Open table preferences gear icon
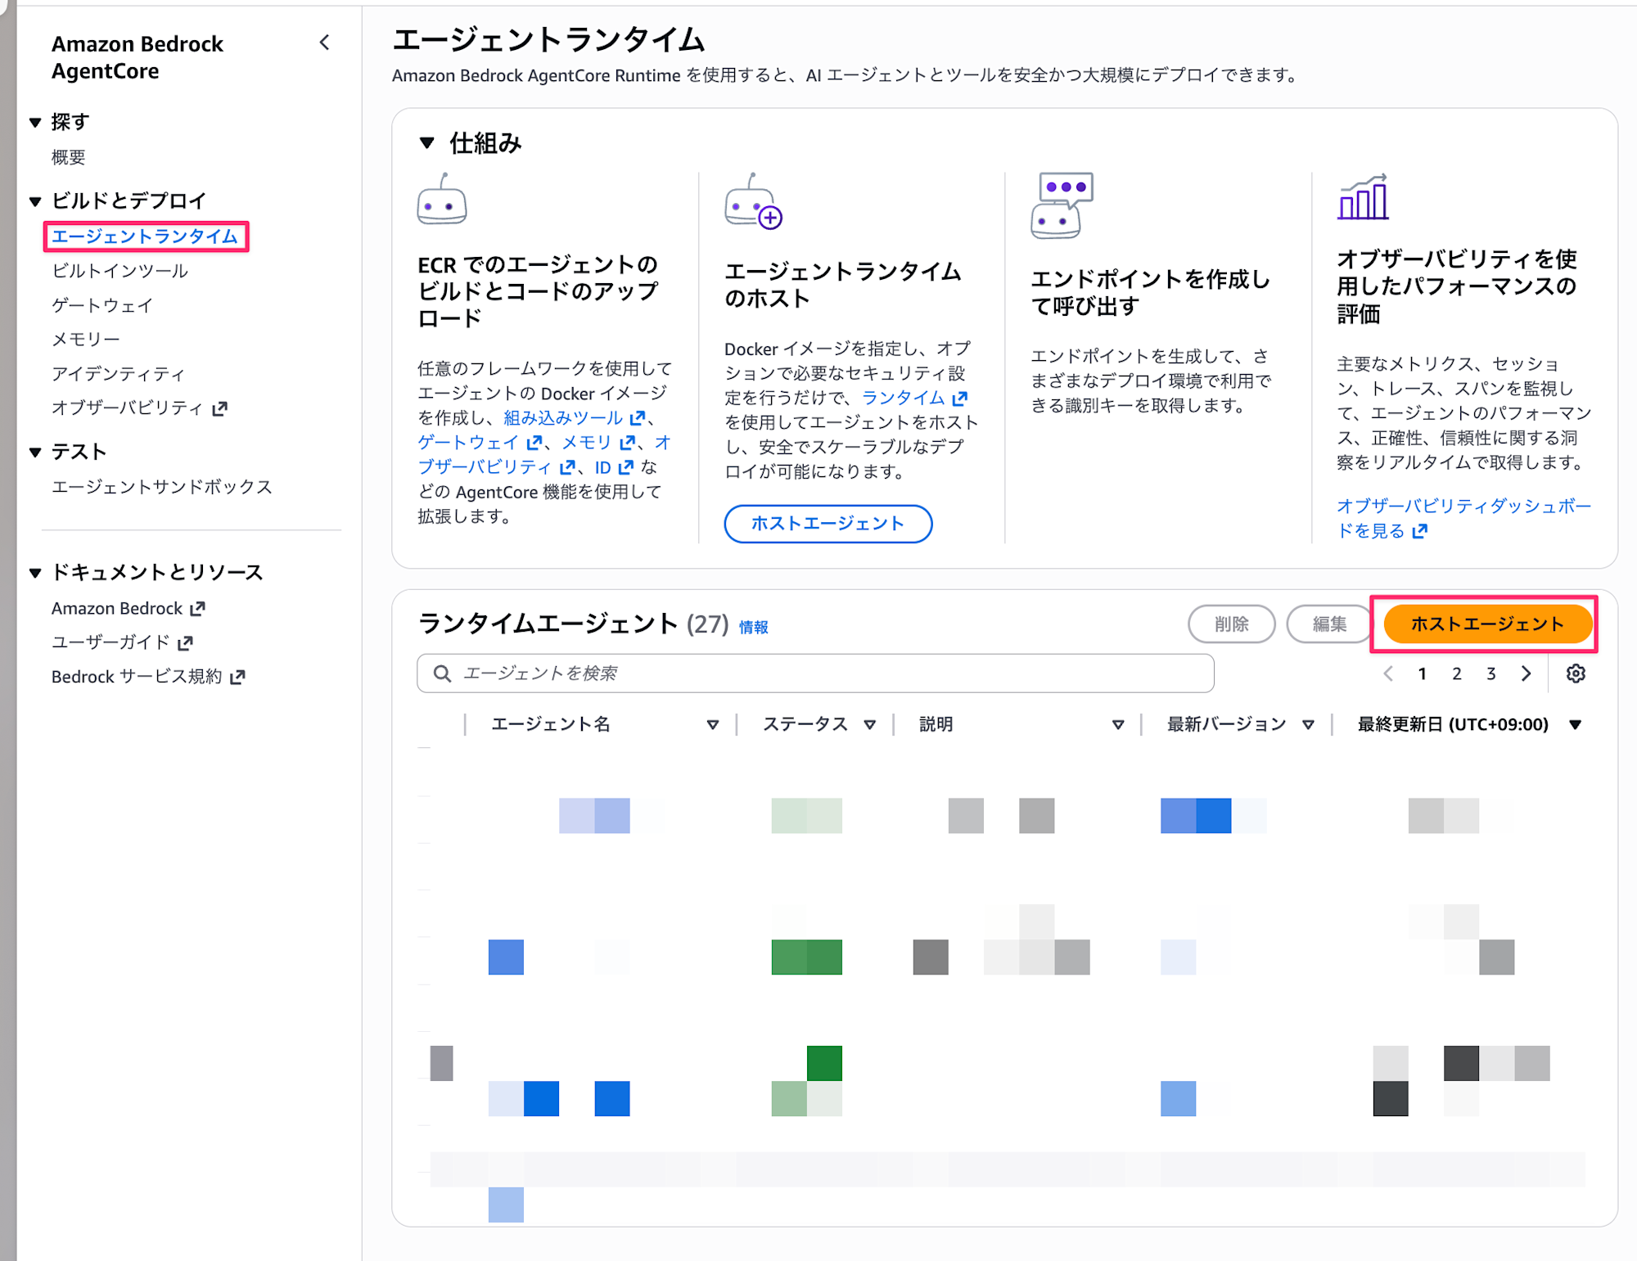 tap(1576, 673)
